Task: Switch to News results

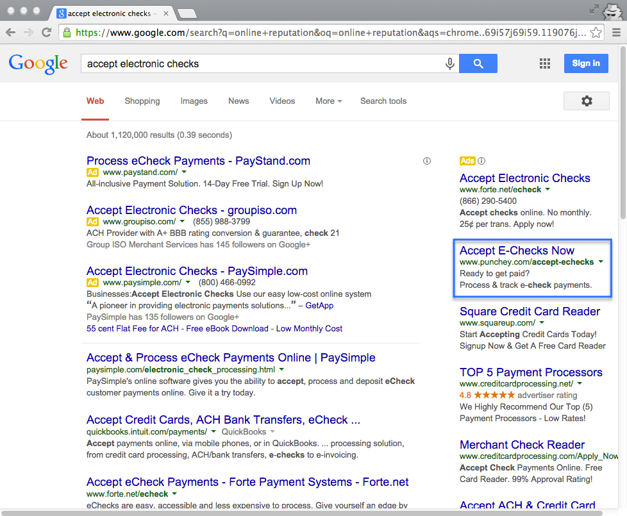Action: coord(238,101)
